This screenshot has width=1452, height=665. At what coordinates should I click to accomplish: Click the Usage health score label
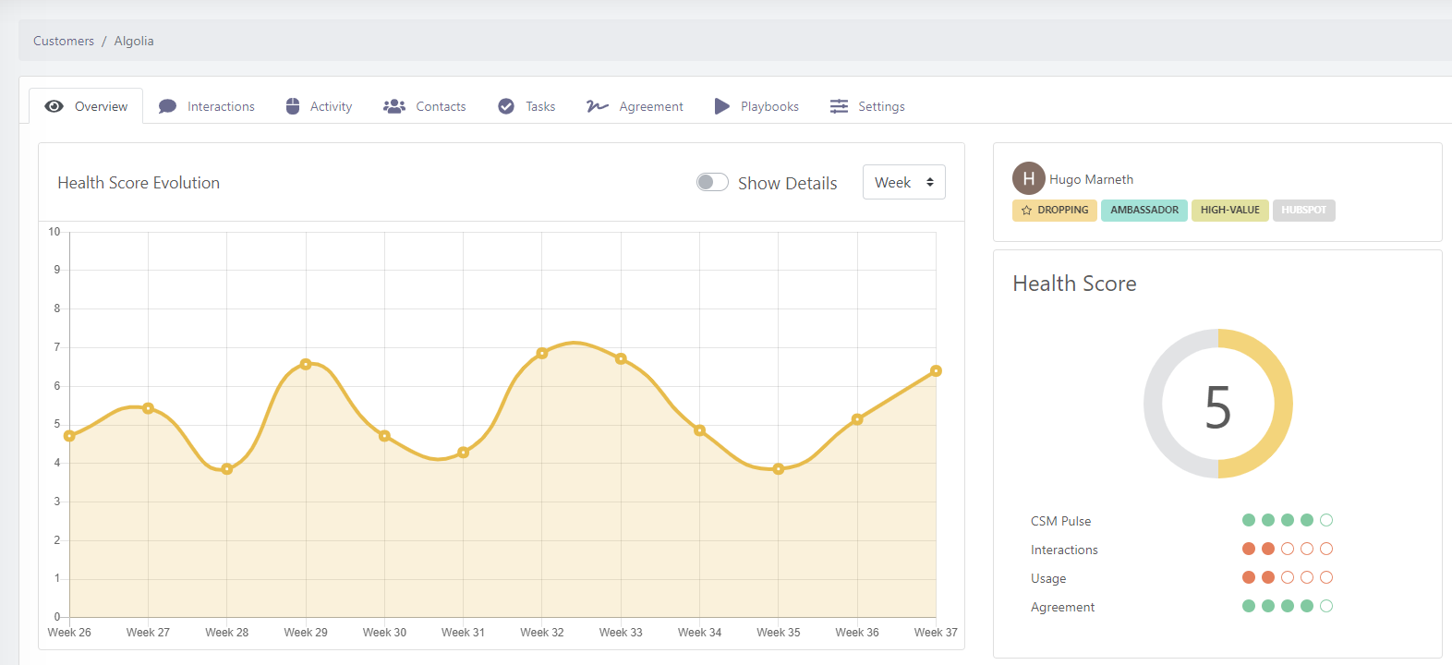click(1048, 578)
